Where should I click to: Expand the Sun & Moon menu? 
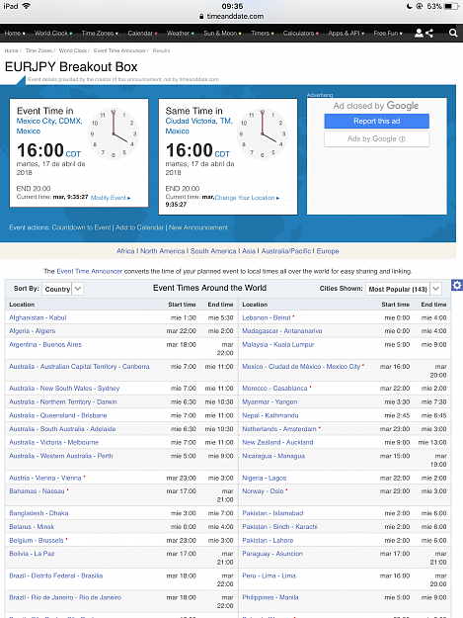[x=223, y=33]
